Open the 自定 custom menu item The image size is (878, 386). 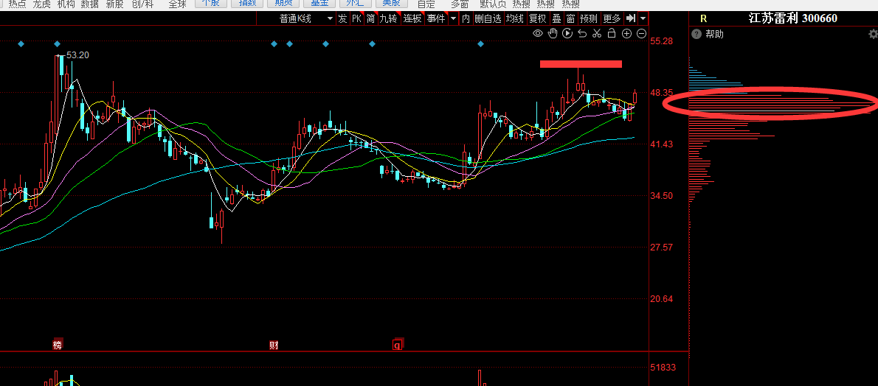(x=426, y=4)
